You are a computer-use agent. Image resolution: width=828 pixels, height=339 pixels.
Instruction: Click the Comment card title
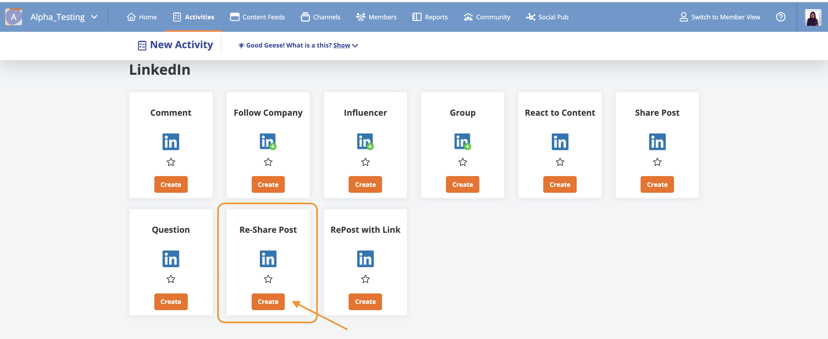(x=171, y=113)
